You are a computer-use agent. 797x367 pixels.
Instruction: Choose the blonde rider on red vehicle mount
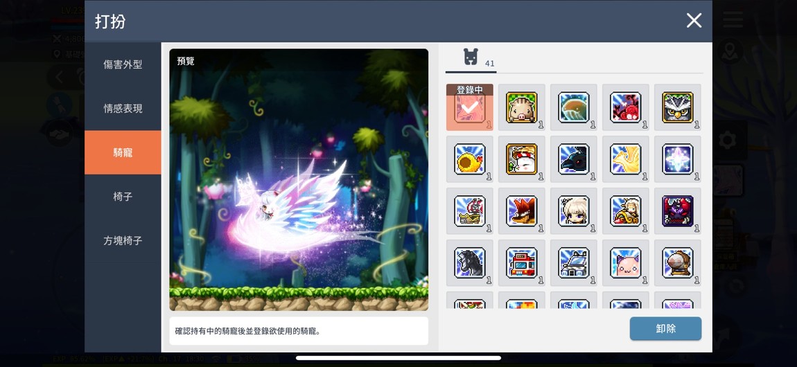pos(626,211)
